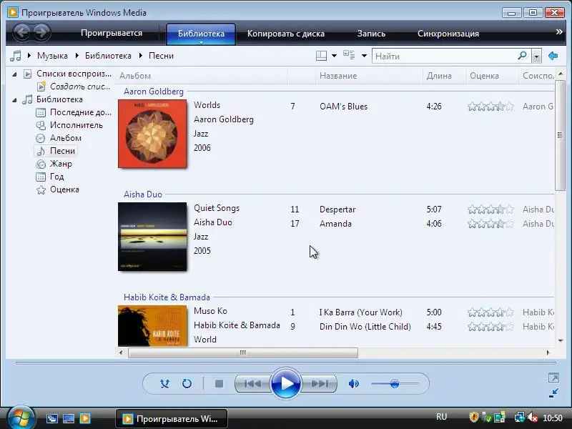This screenshot has width=572, height=429.
Task: Sort by the Длина column header
Action: (x=444, y=76)
